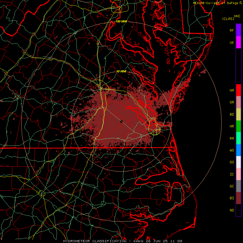Click the ND legend label
243x243 pixels.
232,210
